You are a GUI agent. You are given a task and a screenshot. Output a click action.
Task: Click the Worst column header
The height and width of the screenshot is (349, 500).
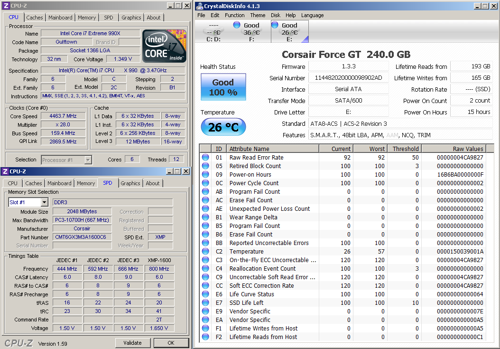coord(370,149)
